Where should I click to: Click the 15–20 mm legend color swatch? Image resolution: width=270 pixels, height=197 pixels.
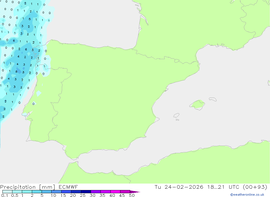[x=66, y=192]
